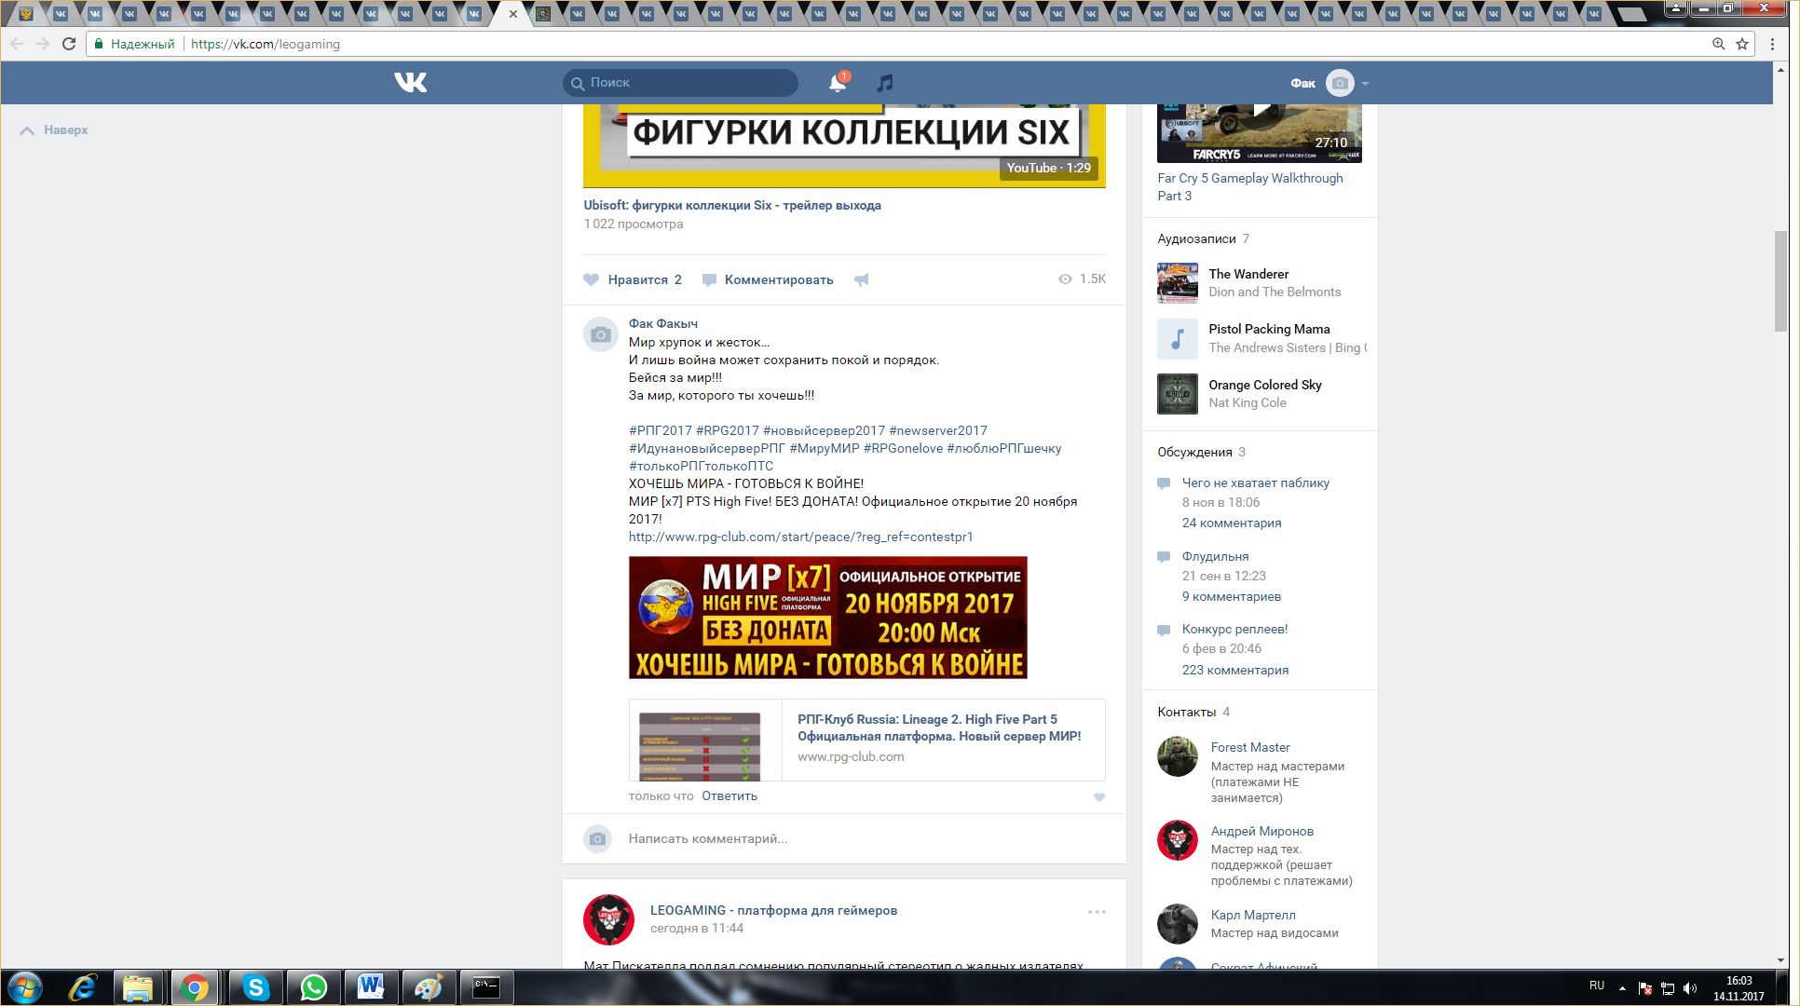Click the page vertical scrollbar thumb
The width and height of the screenshot is (1800, 1006).
[x=1780, y=279]
